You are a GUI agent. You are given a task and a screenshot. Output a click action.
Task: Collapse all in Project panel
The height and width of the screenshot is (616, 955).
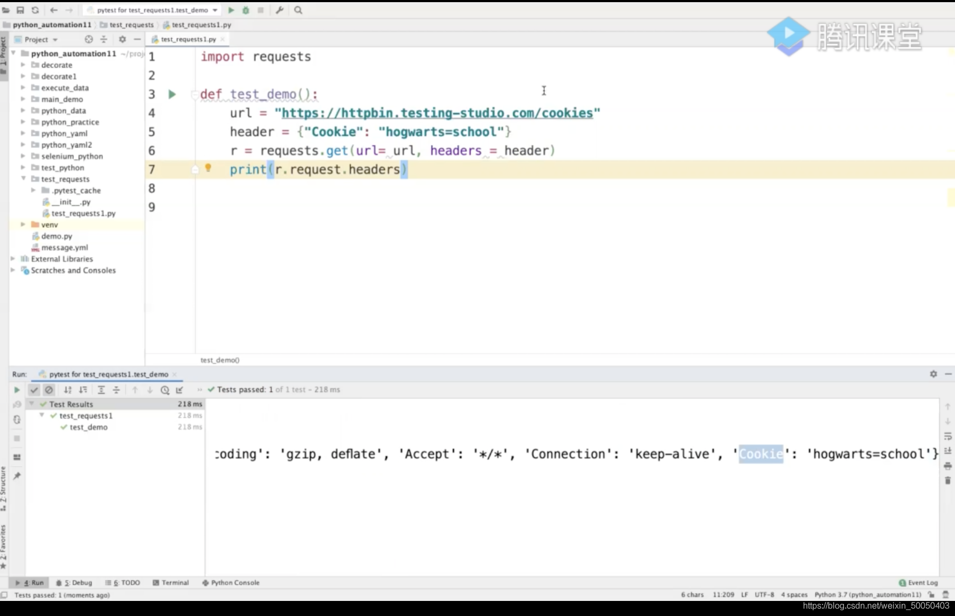(104, 39)
